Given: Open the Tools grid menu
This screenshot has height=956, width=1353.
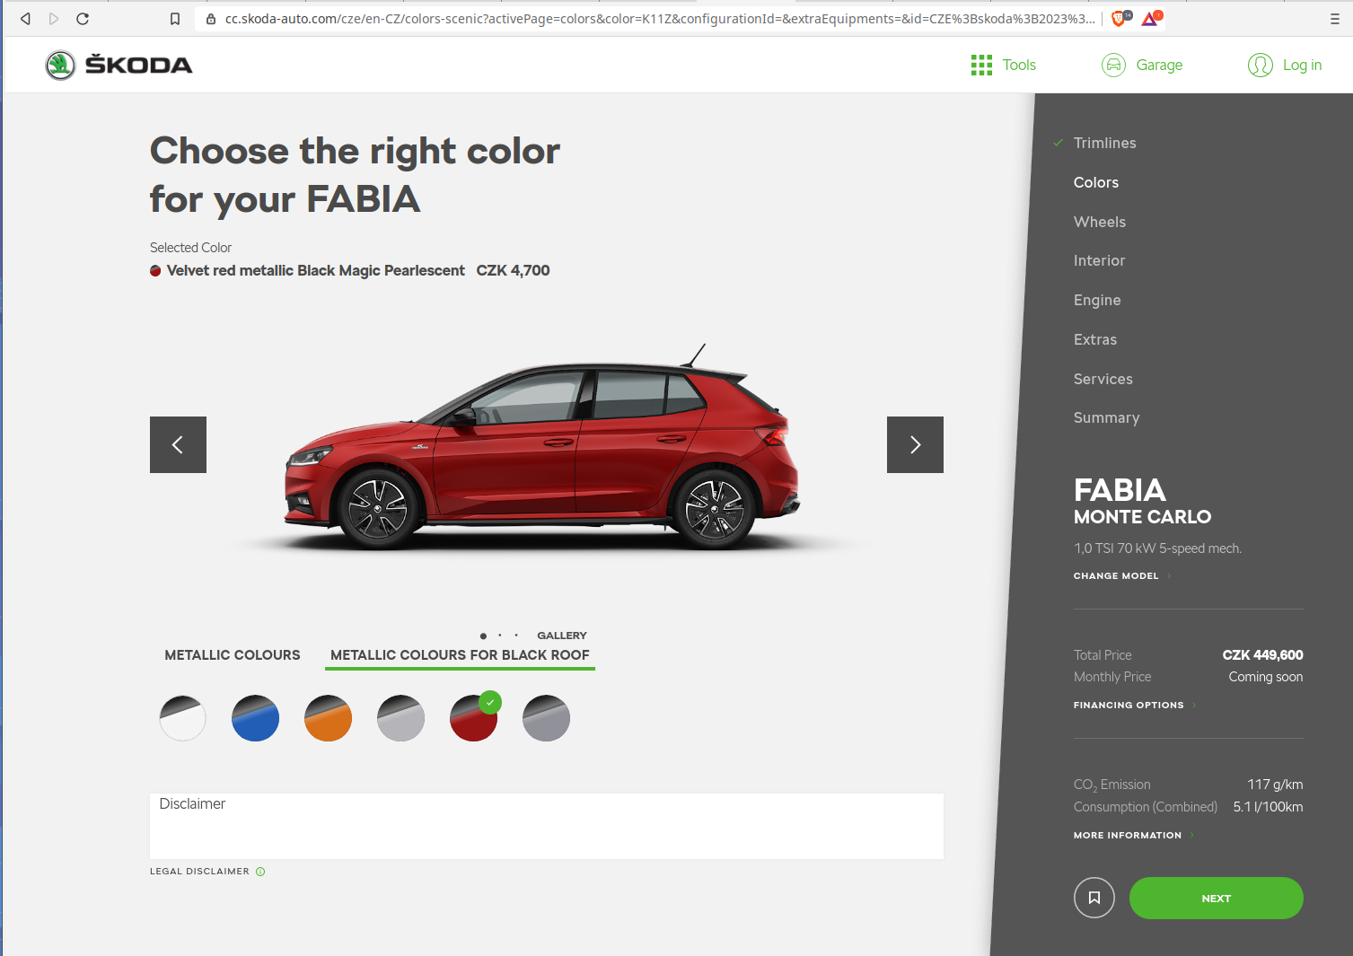Looking at the screenshot, I should click(x=1003, y=65).
